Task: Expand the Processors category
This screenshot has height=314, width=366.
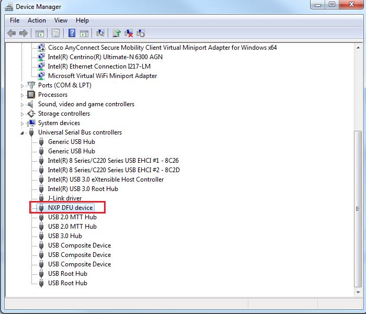Action: point(22,95)
